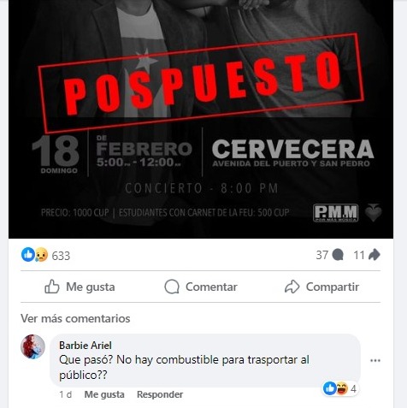This screenshot has height=408, width=407.
Task: Click the comment bubble icon beside 37
Action: click(338, 255)
